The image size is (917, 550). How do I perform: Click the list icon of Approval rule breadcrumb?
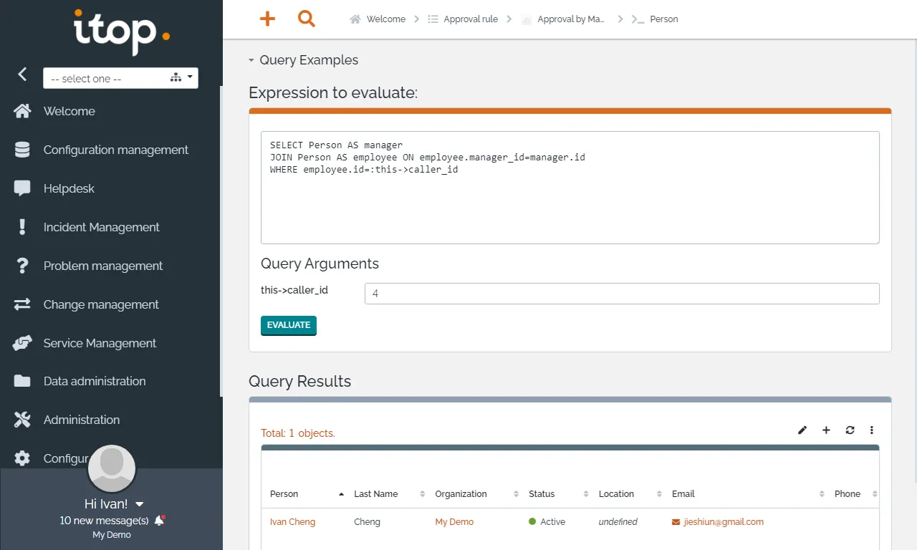pyautogui.click(x=433, y=19)
